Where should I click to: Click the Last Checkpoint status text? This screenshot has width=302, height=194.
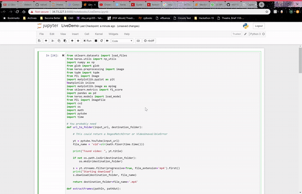[97, 26]
